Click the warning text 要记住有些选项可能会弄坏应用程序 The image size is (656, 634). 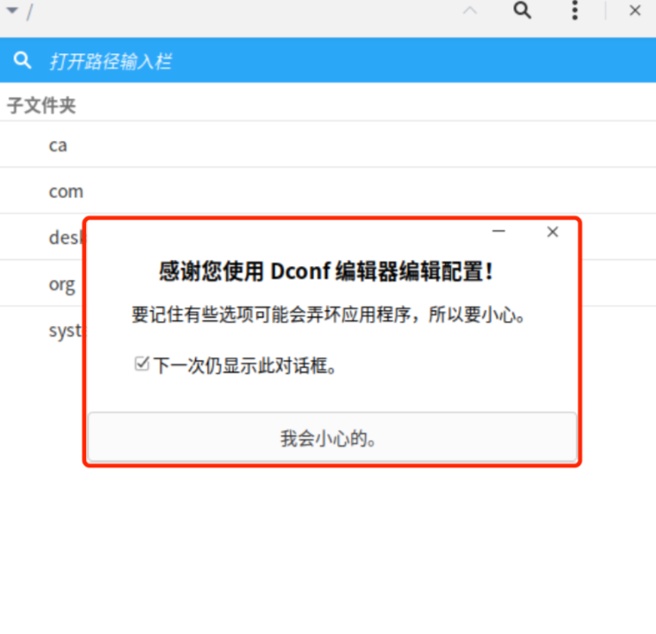[x=272, y=315]
